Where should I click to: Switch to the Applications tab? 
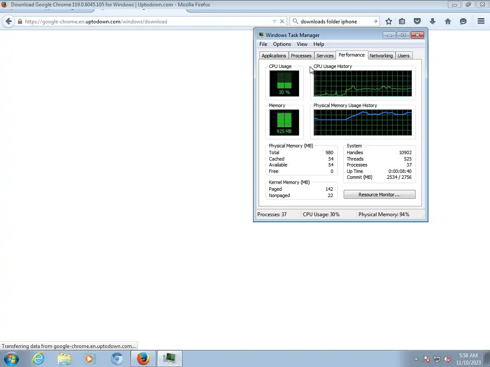click(274, 56)
